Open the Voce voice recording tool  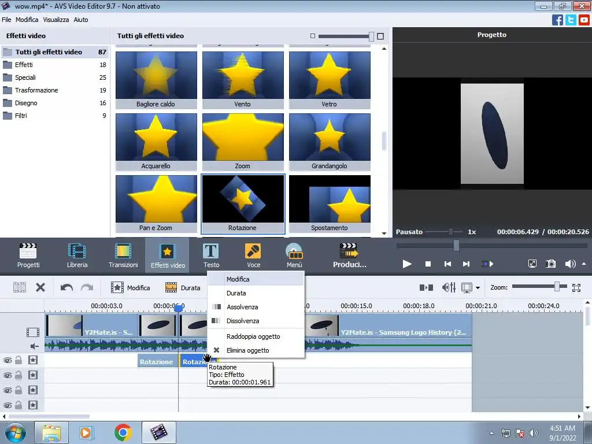click(x=253, y=256)
